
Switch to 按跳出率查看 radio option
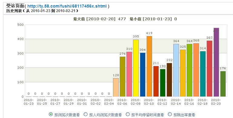coord(170,114)
